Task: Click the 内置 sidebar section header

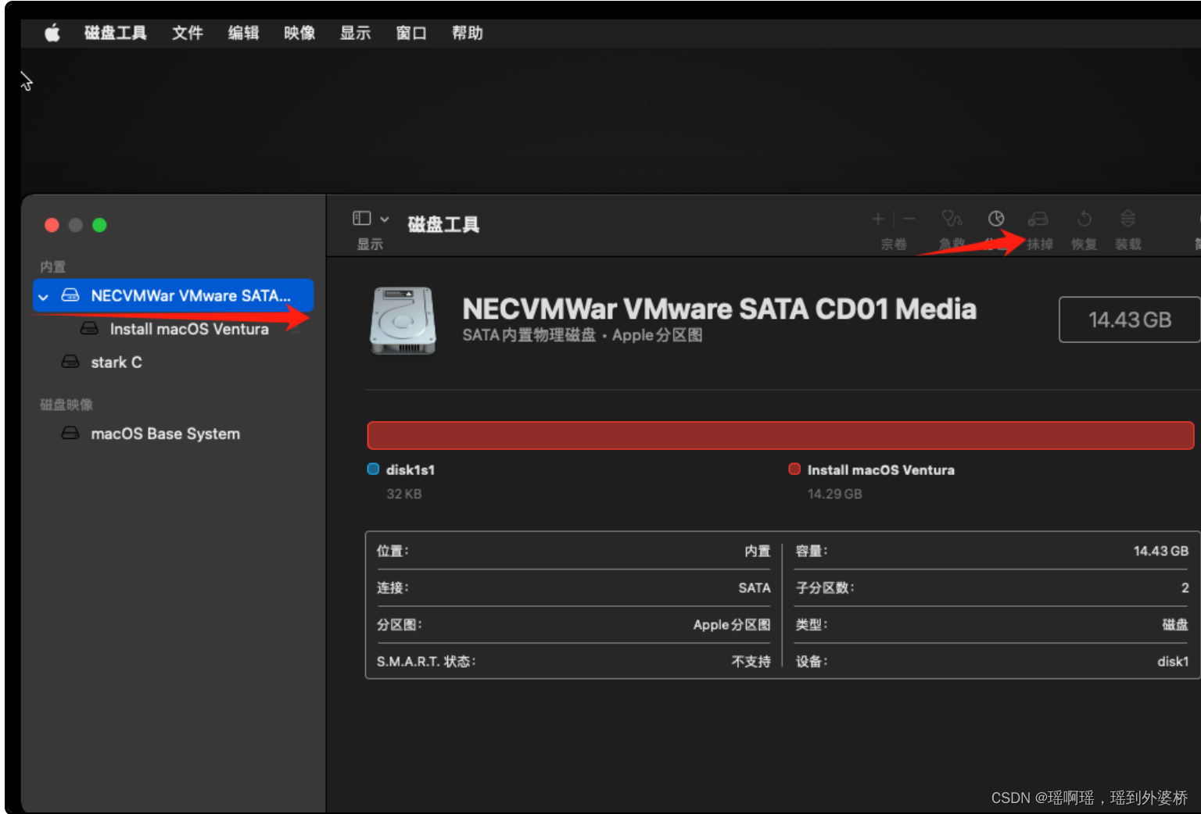Action: pos(53,267)
